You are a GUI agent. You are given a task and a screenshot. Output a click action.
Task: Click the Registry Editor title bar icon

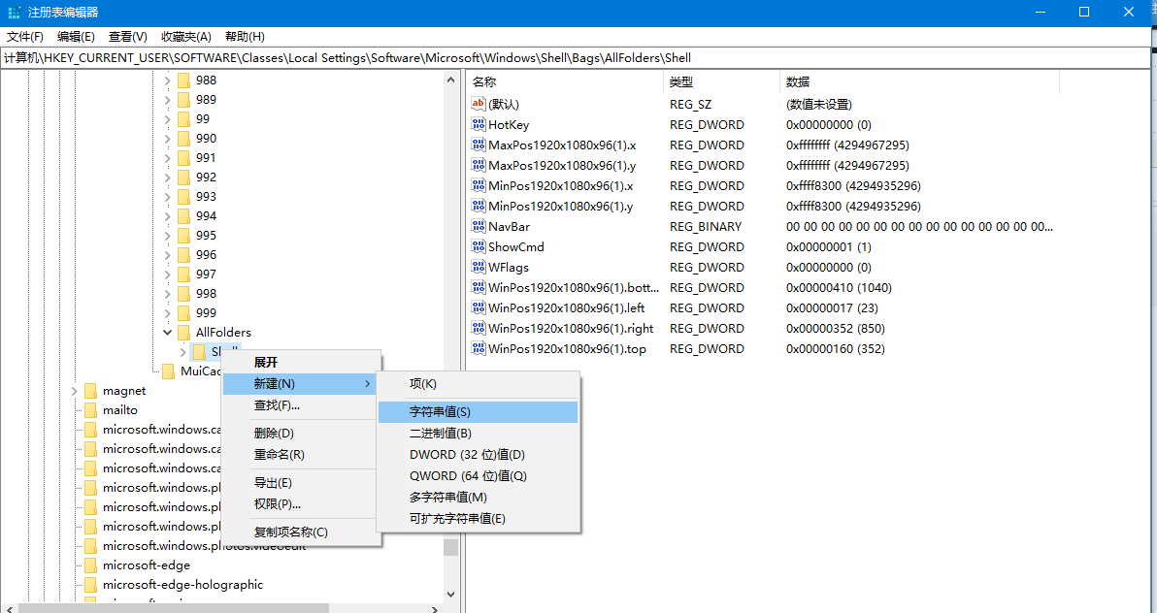pyautogui.click(x=14, y=13)
